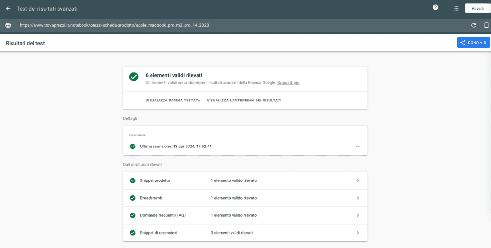Screen dimensions: 491x248
Task: Click green check icon beside Domande frequenti
Action: tap(133, 215)
